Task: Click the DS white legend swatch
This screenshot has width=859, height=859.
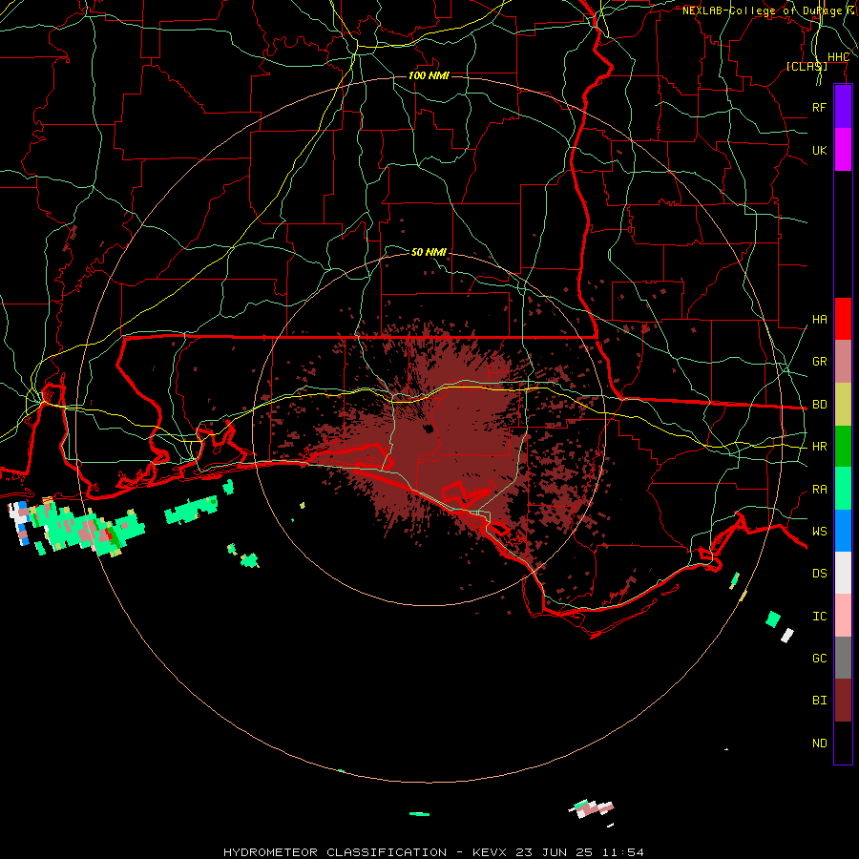Action: [843, 573]
